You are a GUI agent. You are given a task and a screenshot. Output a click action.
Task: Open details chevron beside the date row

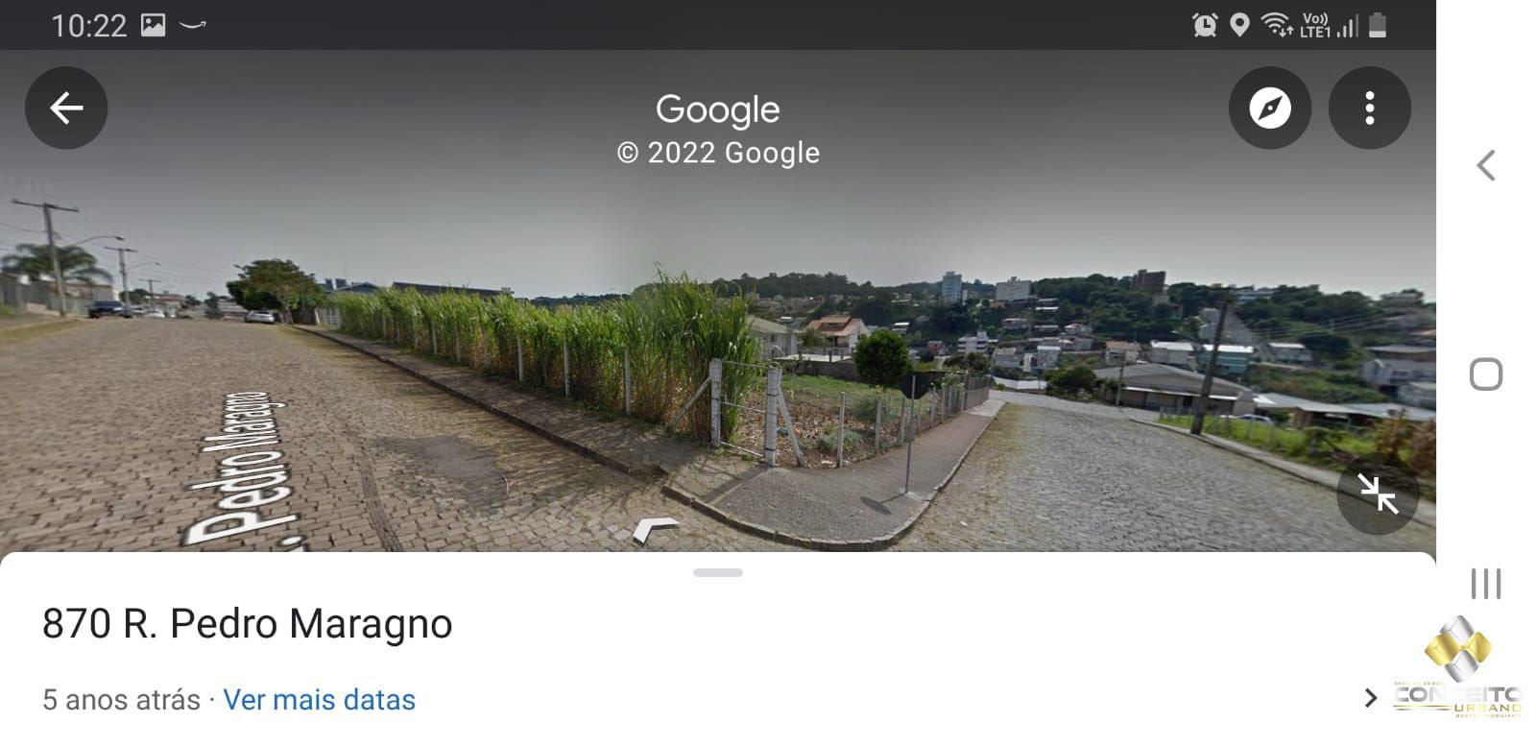[x=1371, y=698]
